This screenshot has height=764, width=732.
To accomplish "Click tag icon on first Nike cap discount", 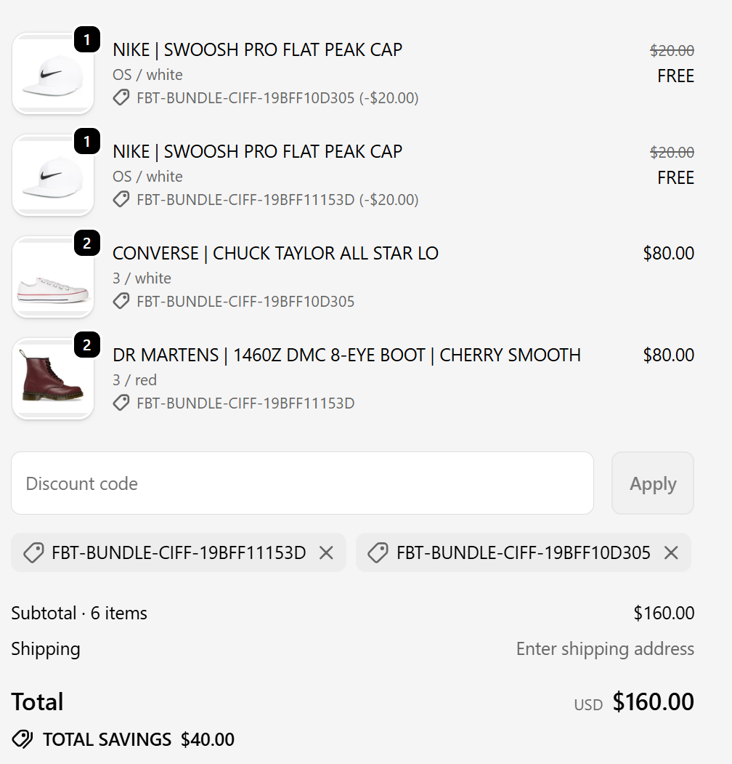I will pyautogui.click(x=121, y=97).
